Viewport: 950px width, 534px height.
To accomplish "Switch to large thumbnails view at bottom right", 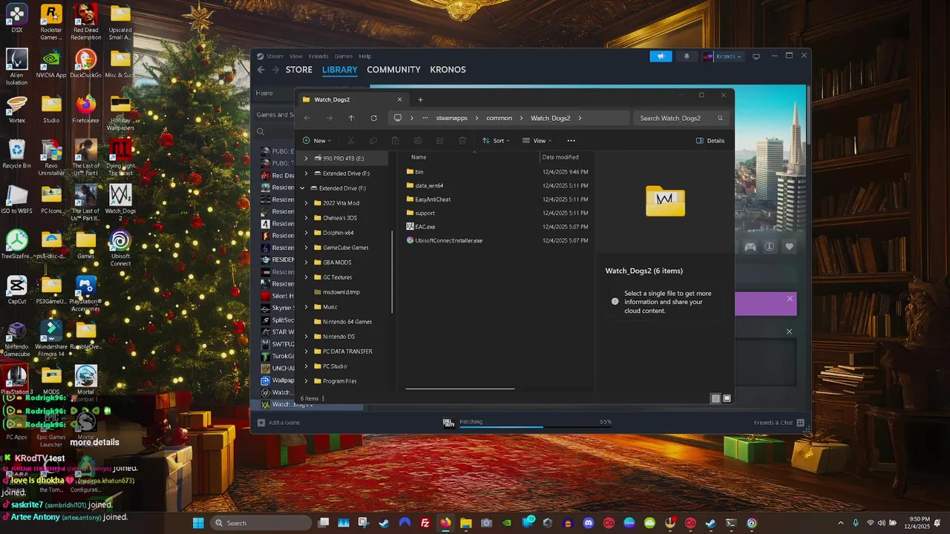I will point(727,398).
